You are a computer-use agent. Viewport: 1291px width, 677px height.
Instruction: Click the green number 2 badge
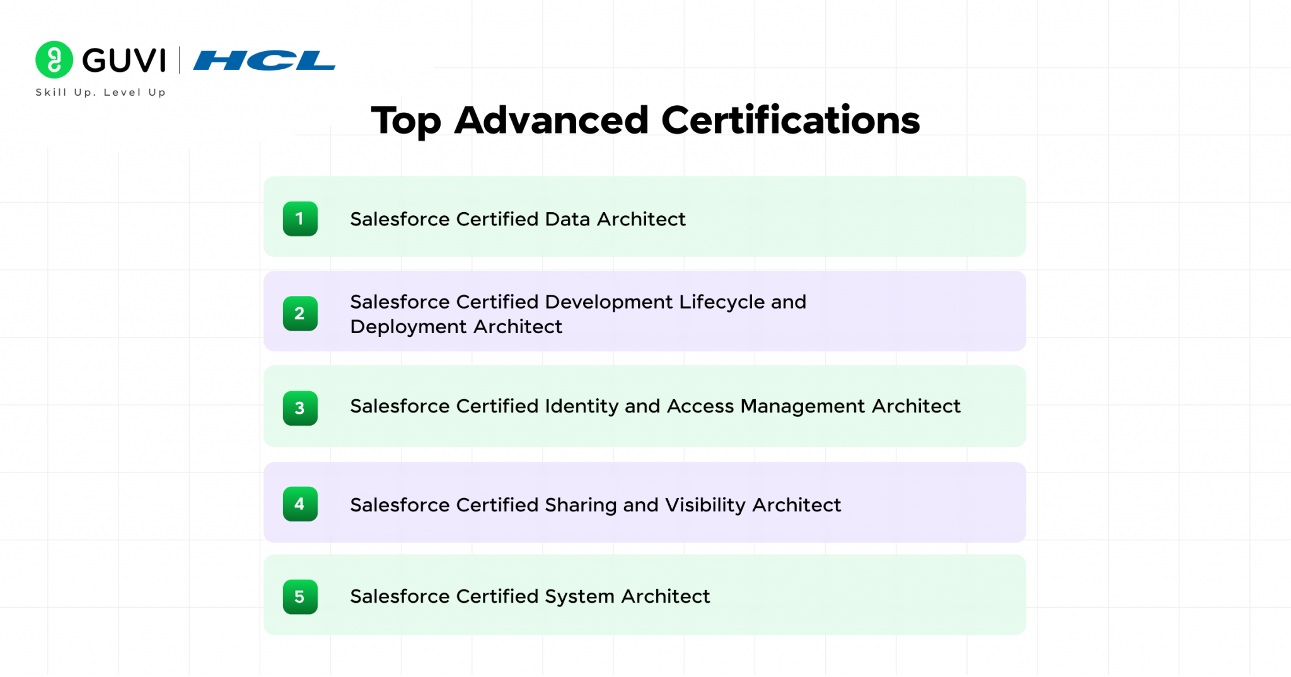tap(300, 313)
